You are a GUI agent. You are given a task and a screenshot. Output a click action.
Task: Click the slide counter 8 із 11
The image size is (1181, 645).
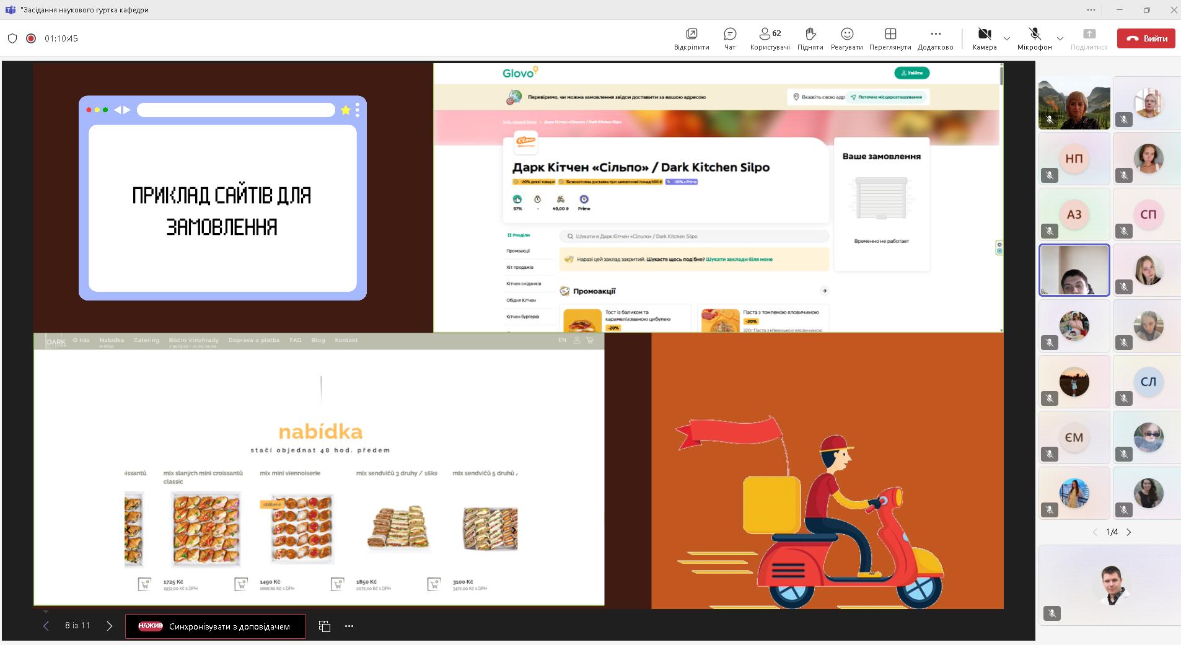[x=77, y=626]
